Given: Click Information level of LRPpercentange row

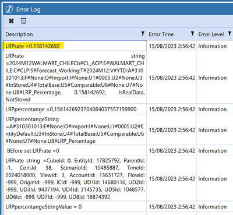Looking at the screenshot, I should click(x=213, y=110).
